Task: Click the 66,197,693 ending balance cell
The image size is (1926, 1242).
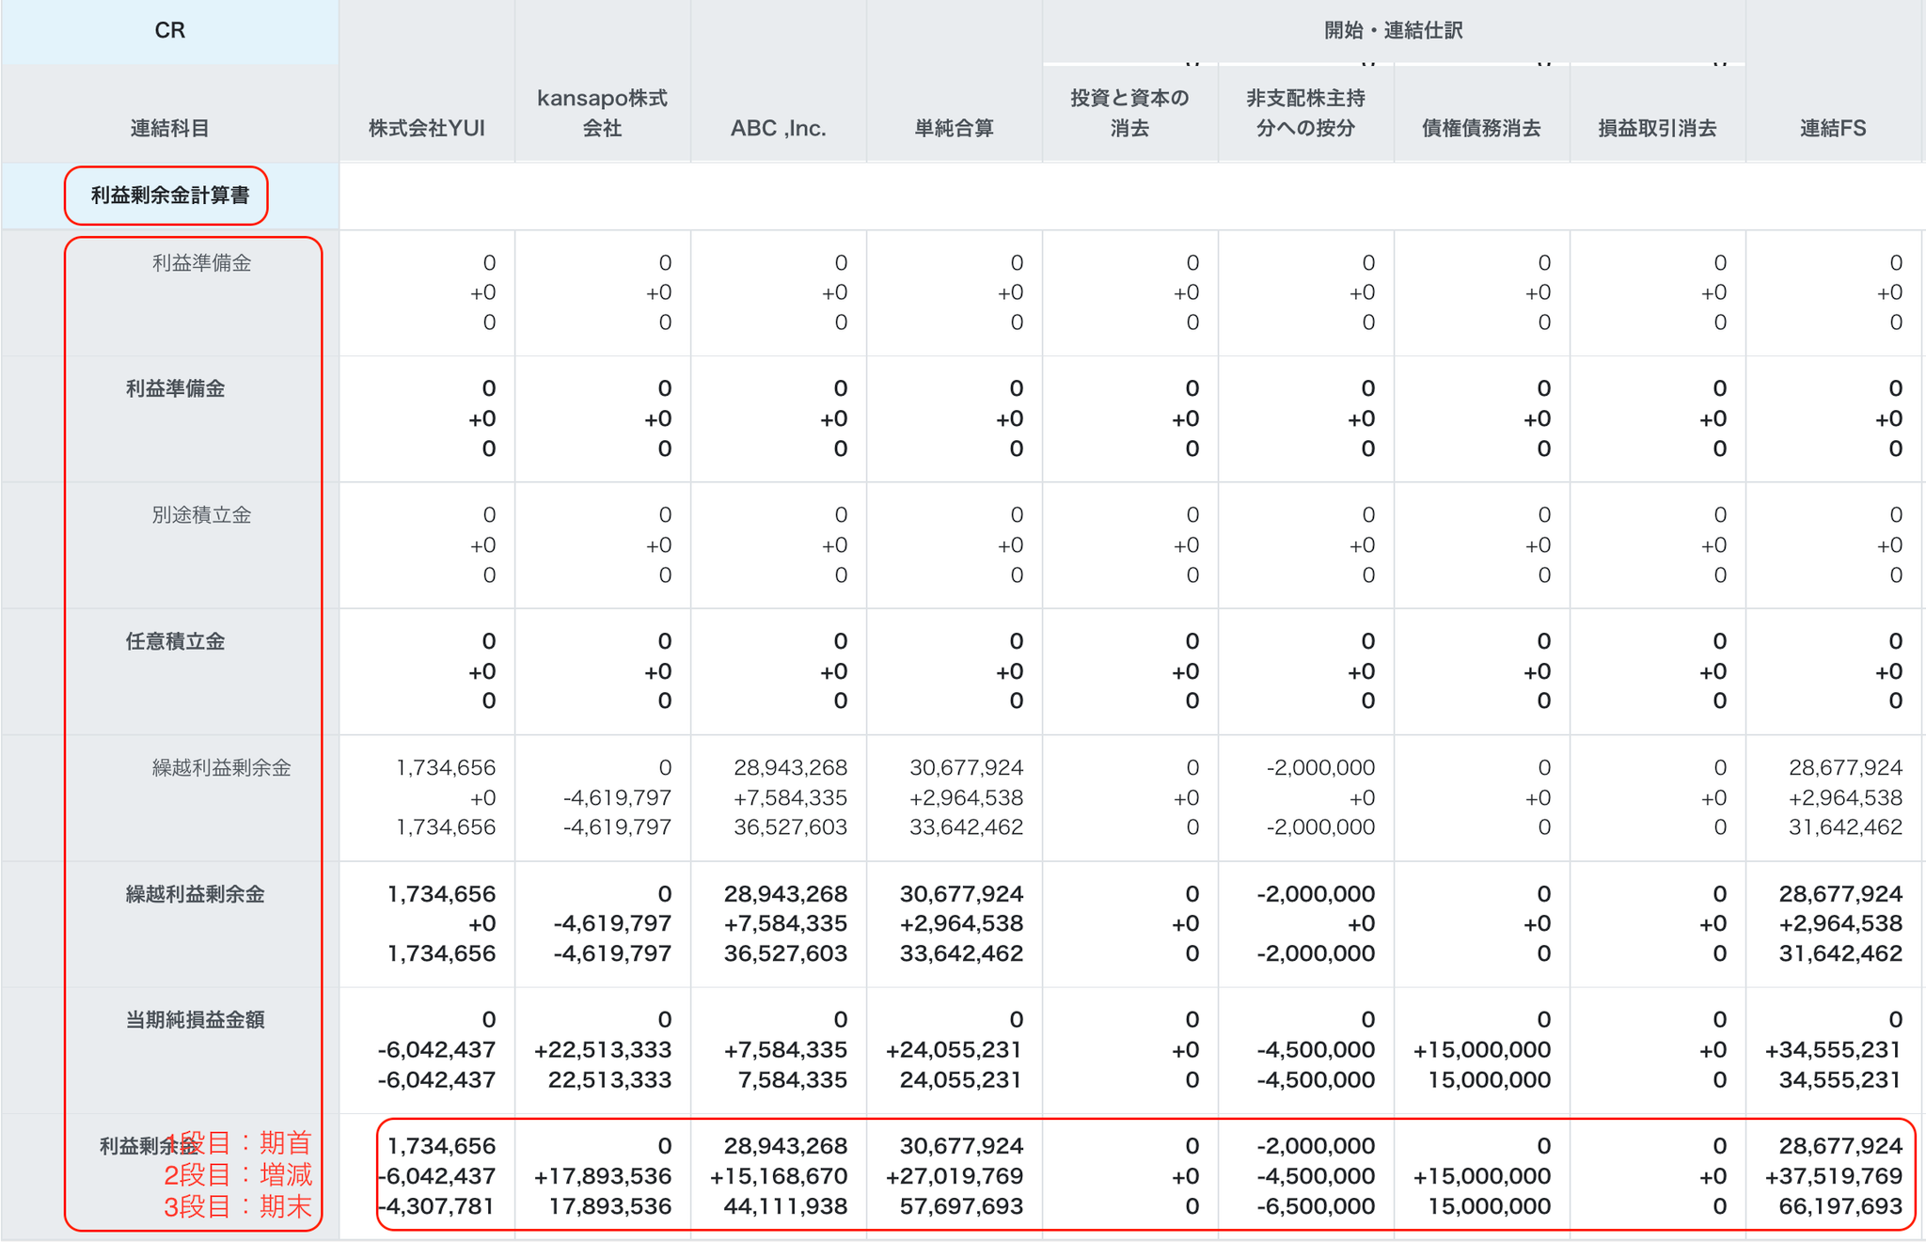Action: (x=1839, y=1206)
